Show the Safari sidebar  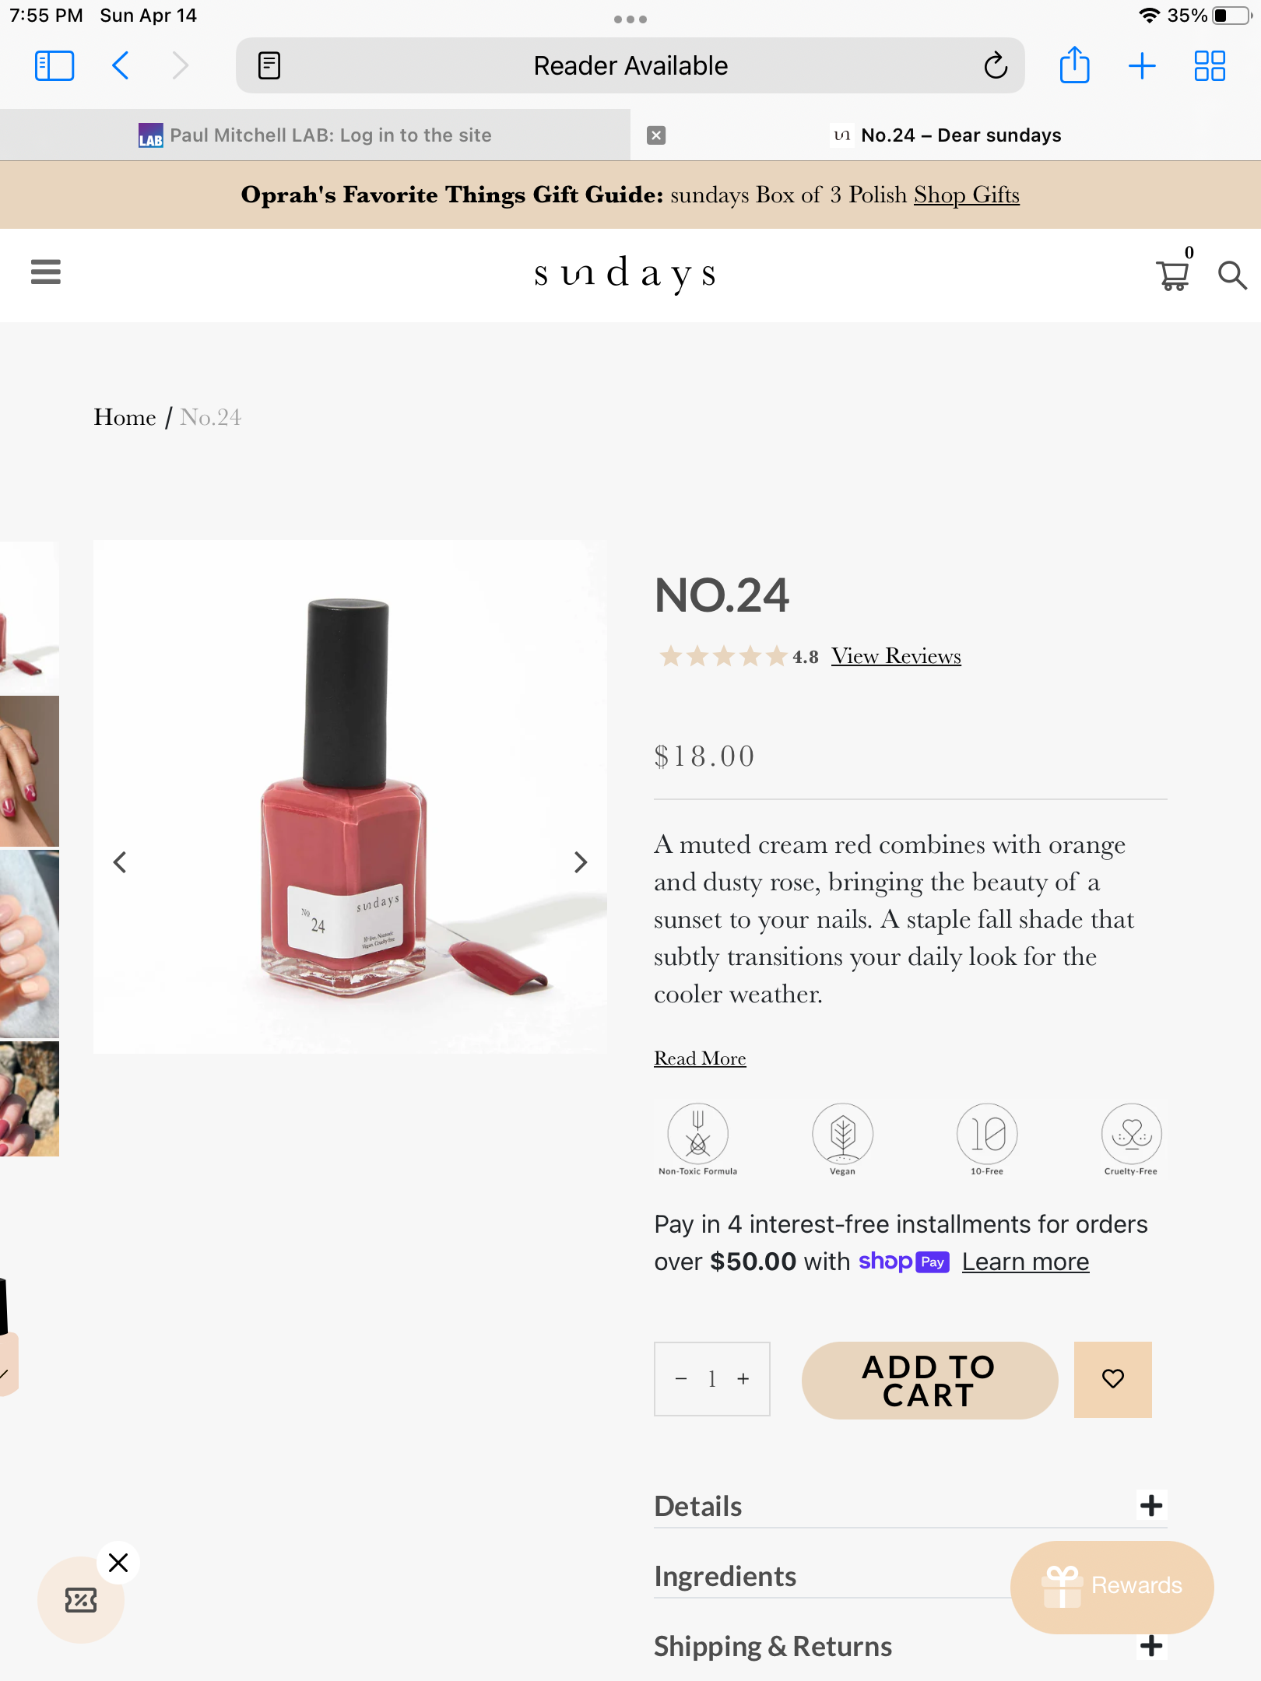(x=54, y=65)
